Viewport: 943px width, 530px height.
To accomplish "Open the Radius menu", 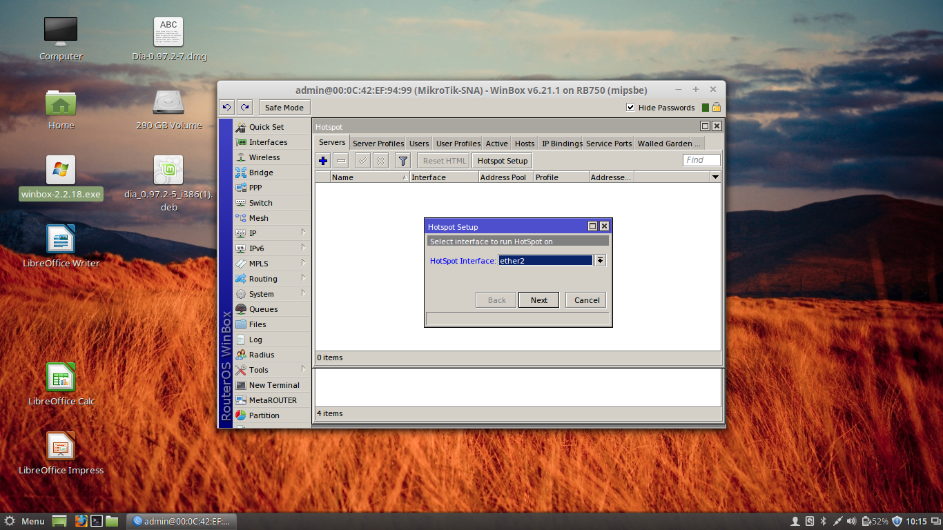I will point(272,355).
